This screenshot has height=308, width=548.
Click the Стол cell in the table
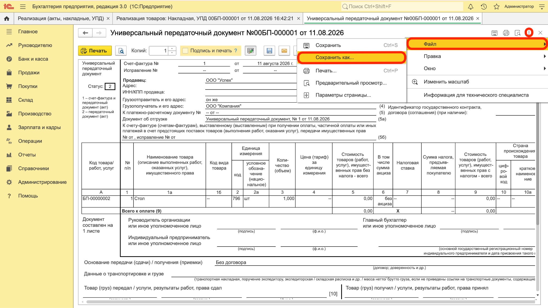pyautogui.click(x=169, y=201)
